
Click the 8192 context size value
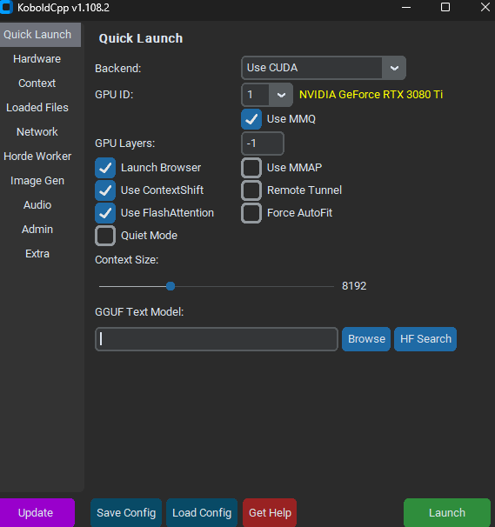(x=354, y=286)
